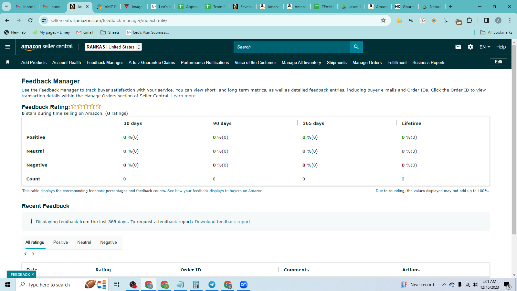Open the Business Reports menu item
Viewport: 517px width, 291px height.
pyautogui.click(x=429, y=62)
